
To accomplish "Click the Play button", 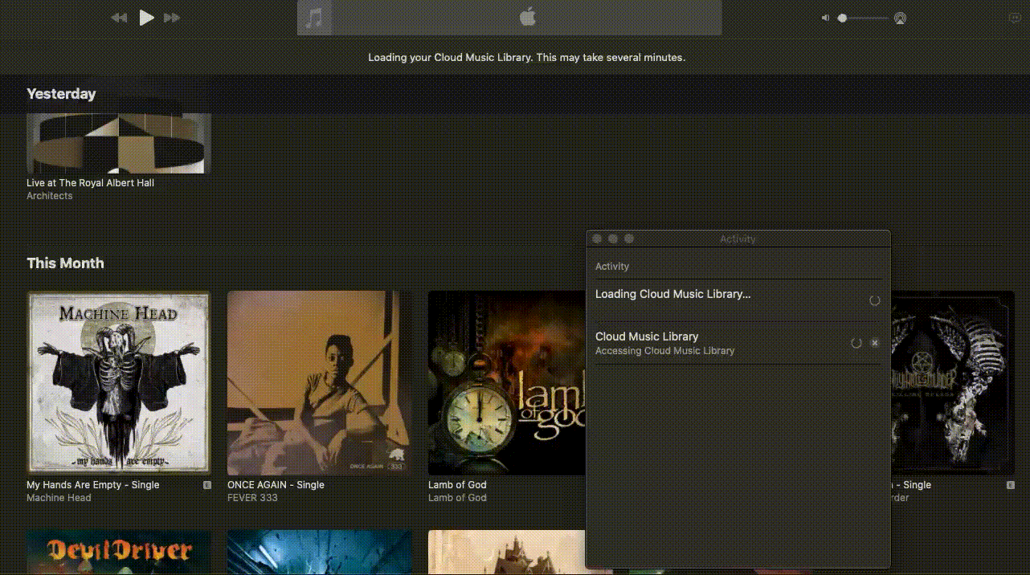I will coord(146,18).
